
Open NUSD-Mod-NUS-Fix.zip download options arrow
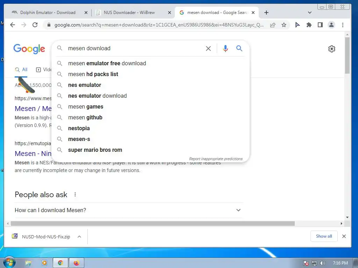(x=79, y=237)
